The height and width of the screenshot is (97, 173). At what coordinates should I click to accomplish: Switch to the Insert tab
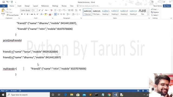(19, 6)
